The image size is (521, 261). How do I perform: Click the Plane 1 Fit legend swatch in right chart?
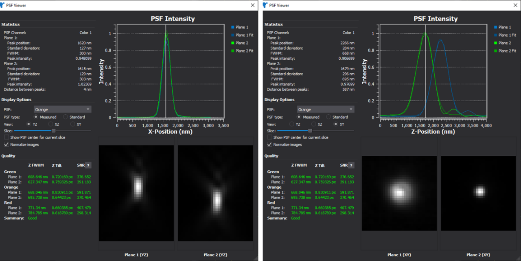[495, 35]
